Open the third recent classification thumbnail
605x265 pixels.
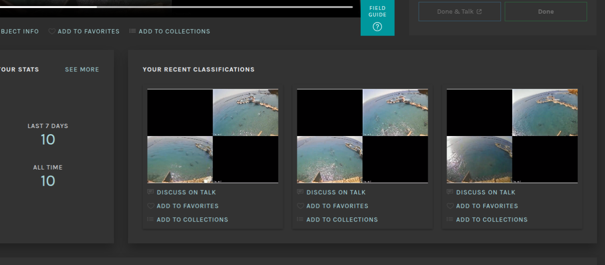512,136
